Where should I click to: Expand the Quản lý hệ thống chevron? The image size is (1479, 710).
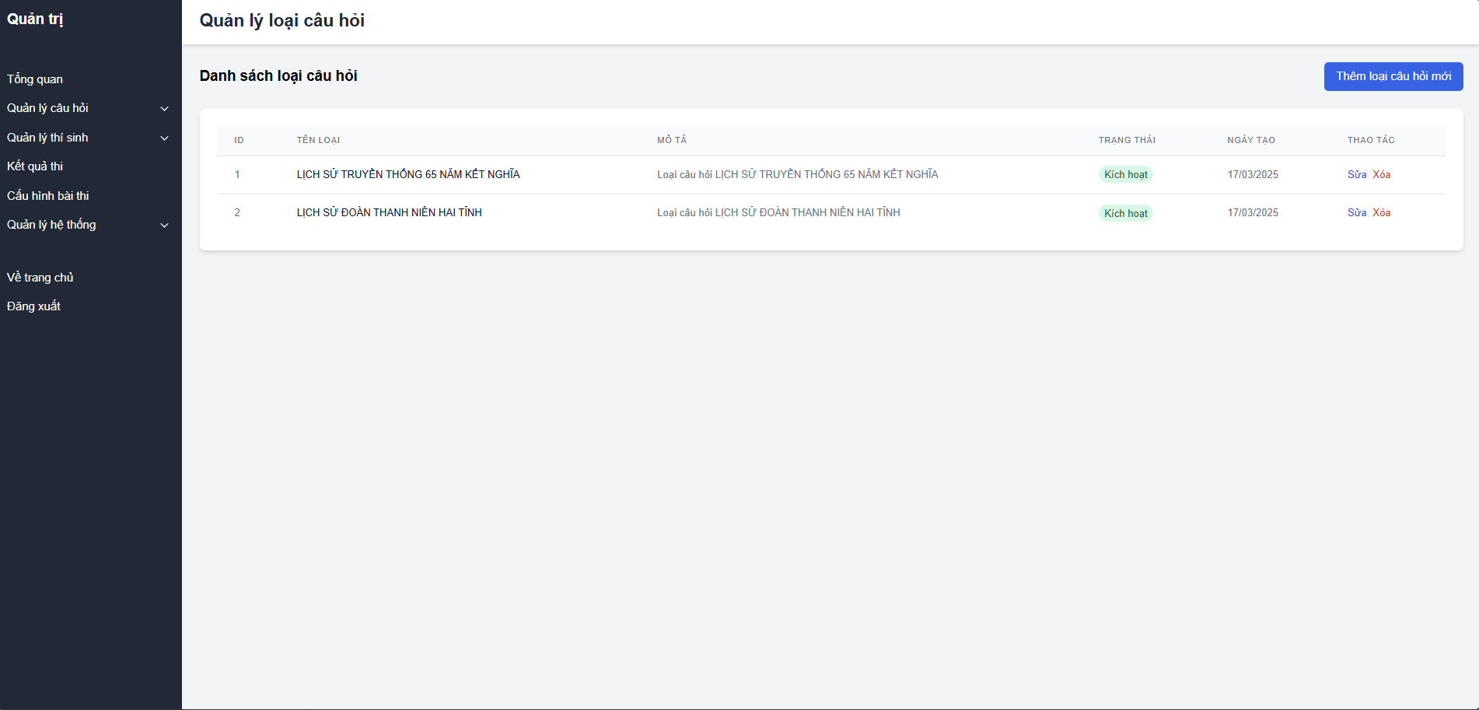tap(164, 226)
